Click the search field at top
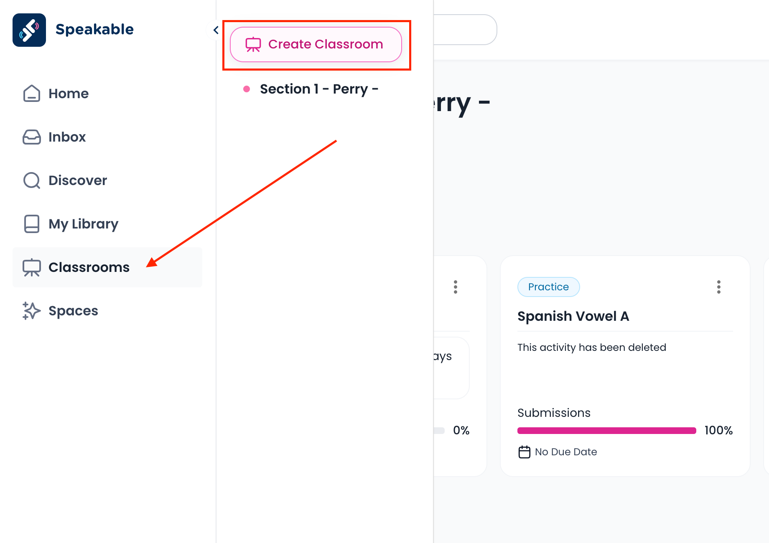This screenshot has width=769, height=543. pyautogui.click(x=465, y=30)
